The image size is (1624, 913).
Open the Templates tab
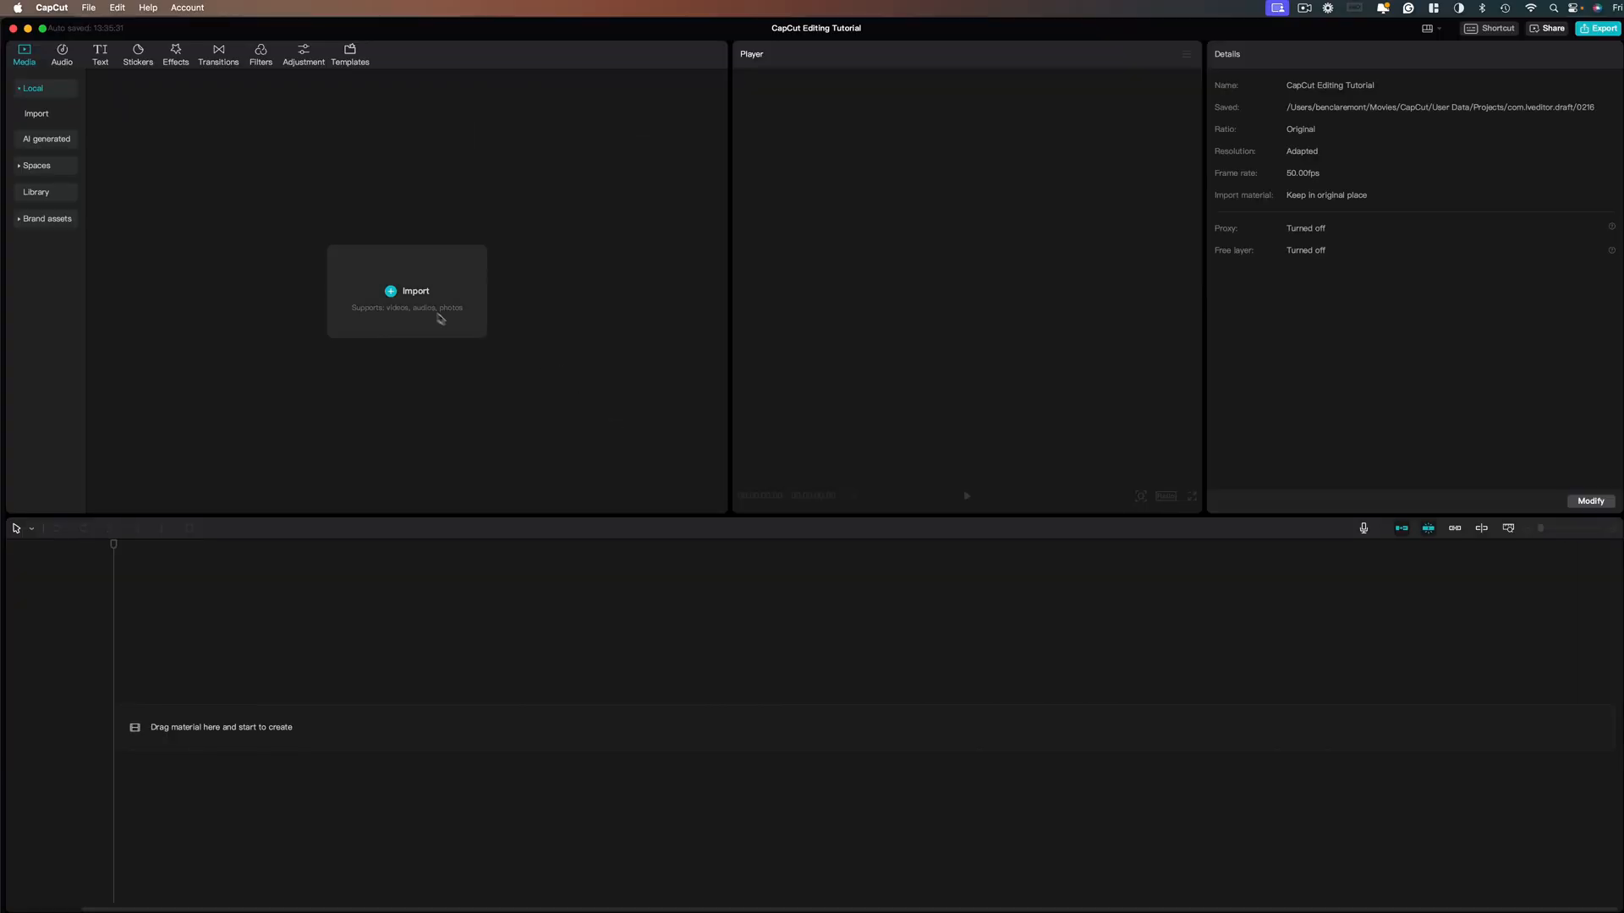[x=350, y=55]
